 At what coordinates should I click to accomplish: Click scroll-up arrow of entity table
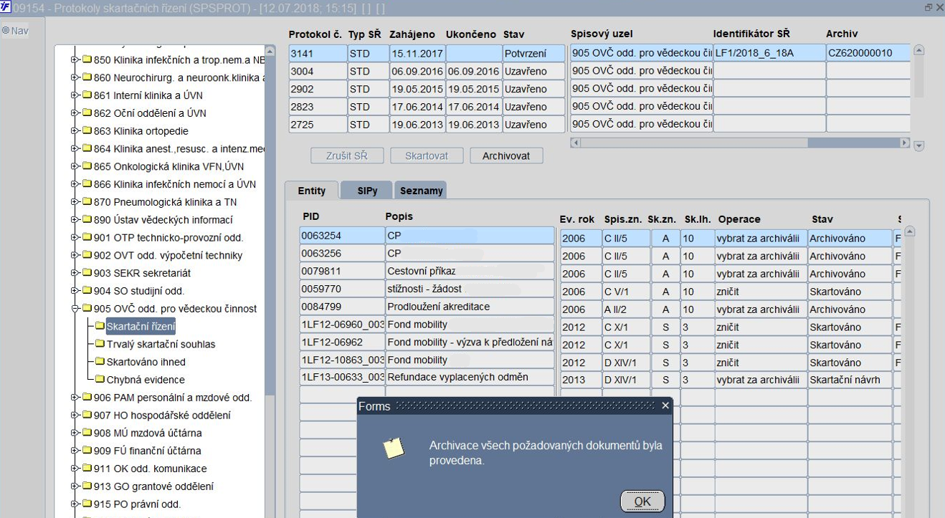(910, 231)
